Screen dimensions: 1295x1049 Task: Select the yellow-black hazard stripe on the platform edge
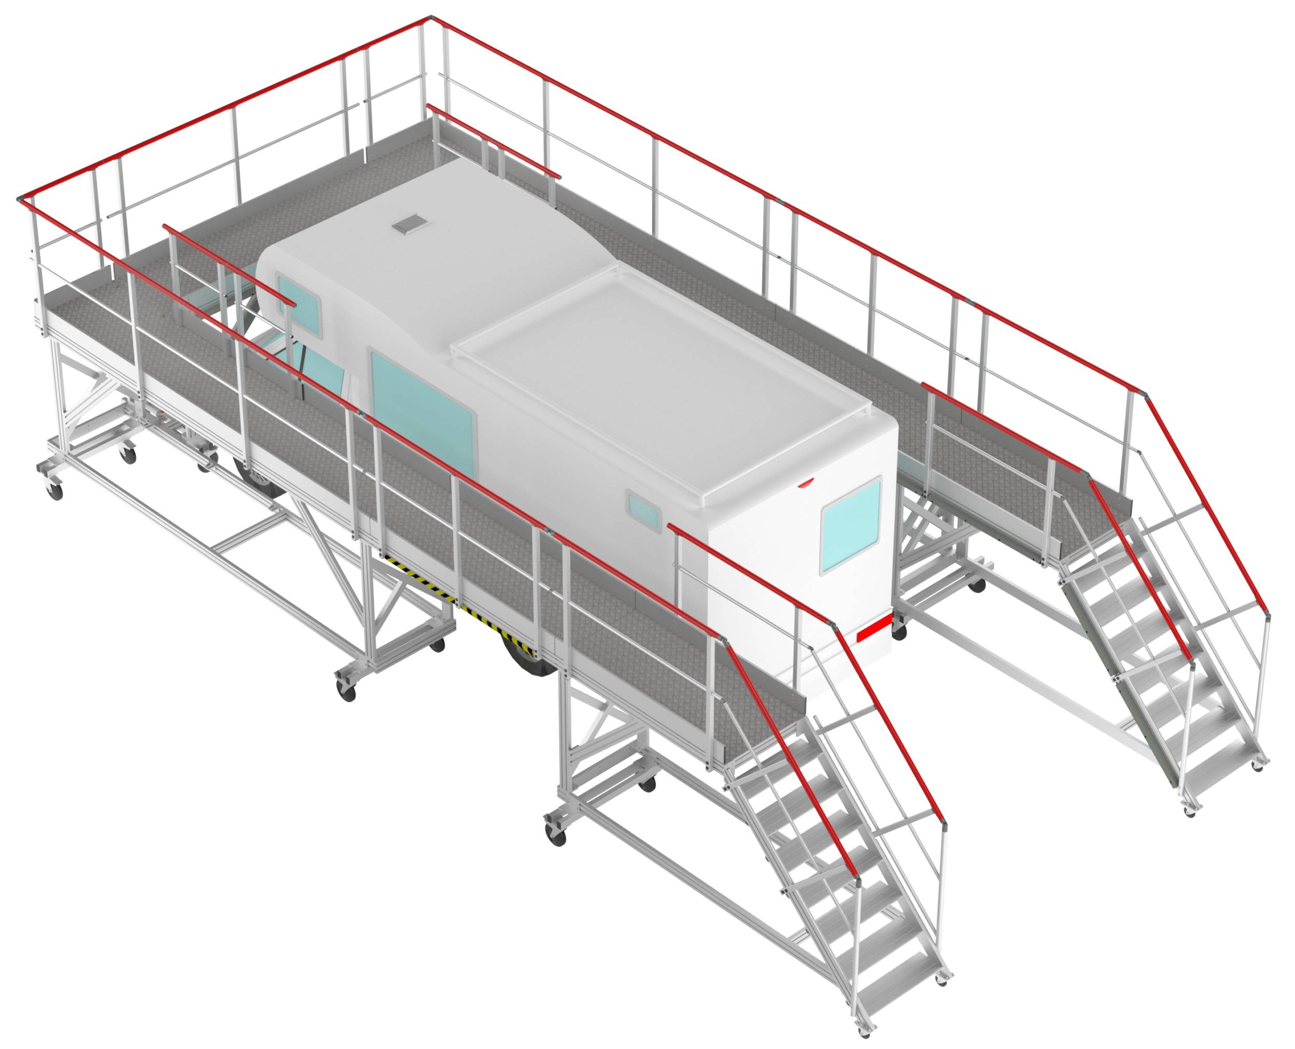tap(459, 607)
